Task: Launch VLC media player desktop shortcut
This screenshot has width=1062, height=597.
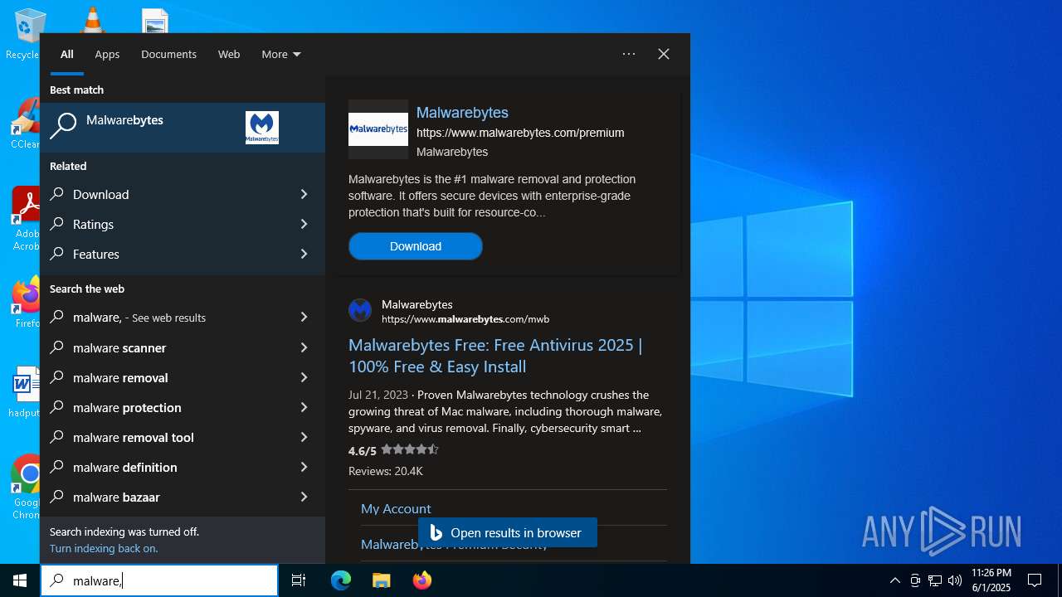Action: [x=92, y=20]
